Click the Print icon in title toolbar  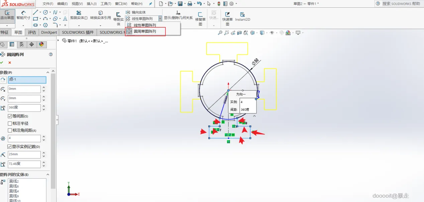[x=190, y=4]
